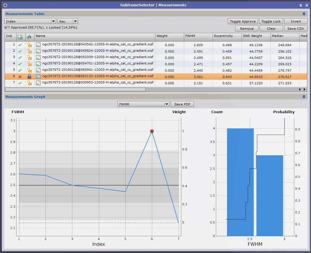Click the closed padlock icon on row 6
This screenshot has height=253, width=311.
tap(29, 77)
